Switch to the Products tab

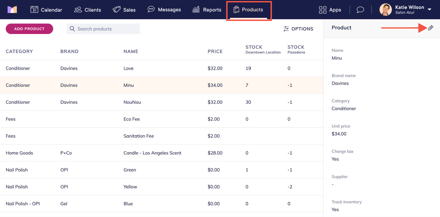[249, 10]
